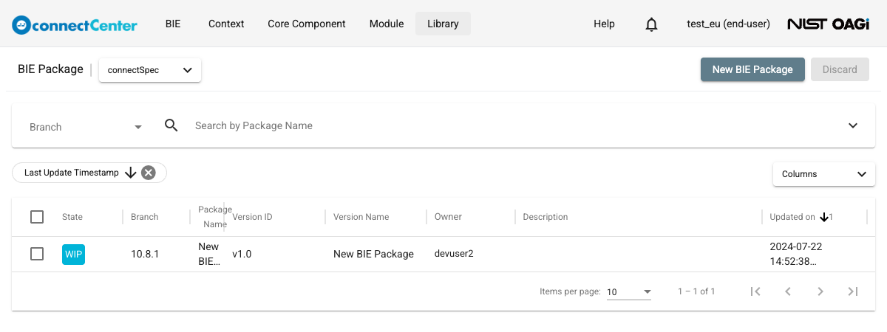Go to the last page
The height and width of the screenshot is (332, 887).
click(x=853, y=291)
